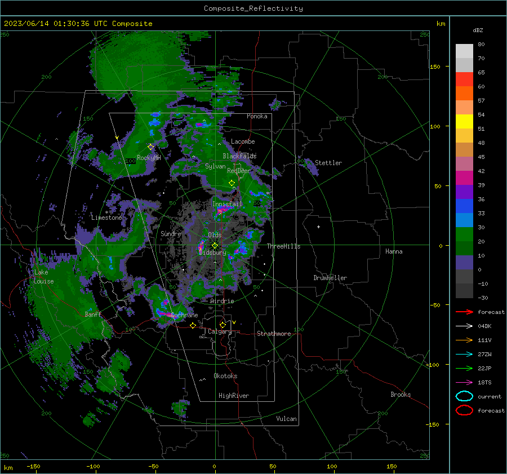Click the orange 111V arrow icon
The width and height of the screenshot is (507, 474).
(x=464, y=340)
